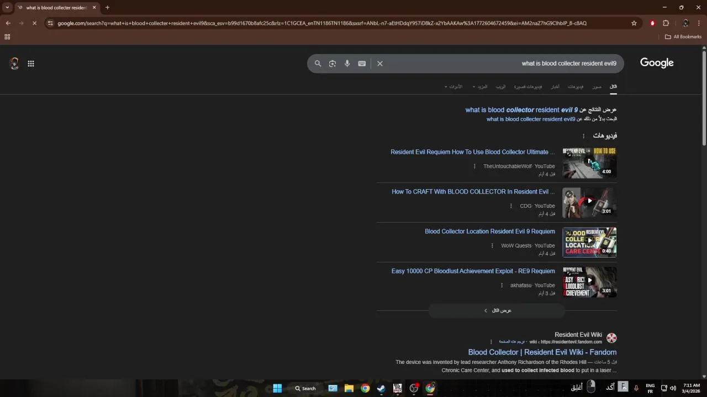Play the Bloodlust Achievement video thumbnail
Screen dimensions: 707x397
(589, 282)
